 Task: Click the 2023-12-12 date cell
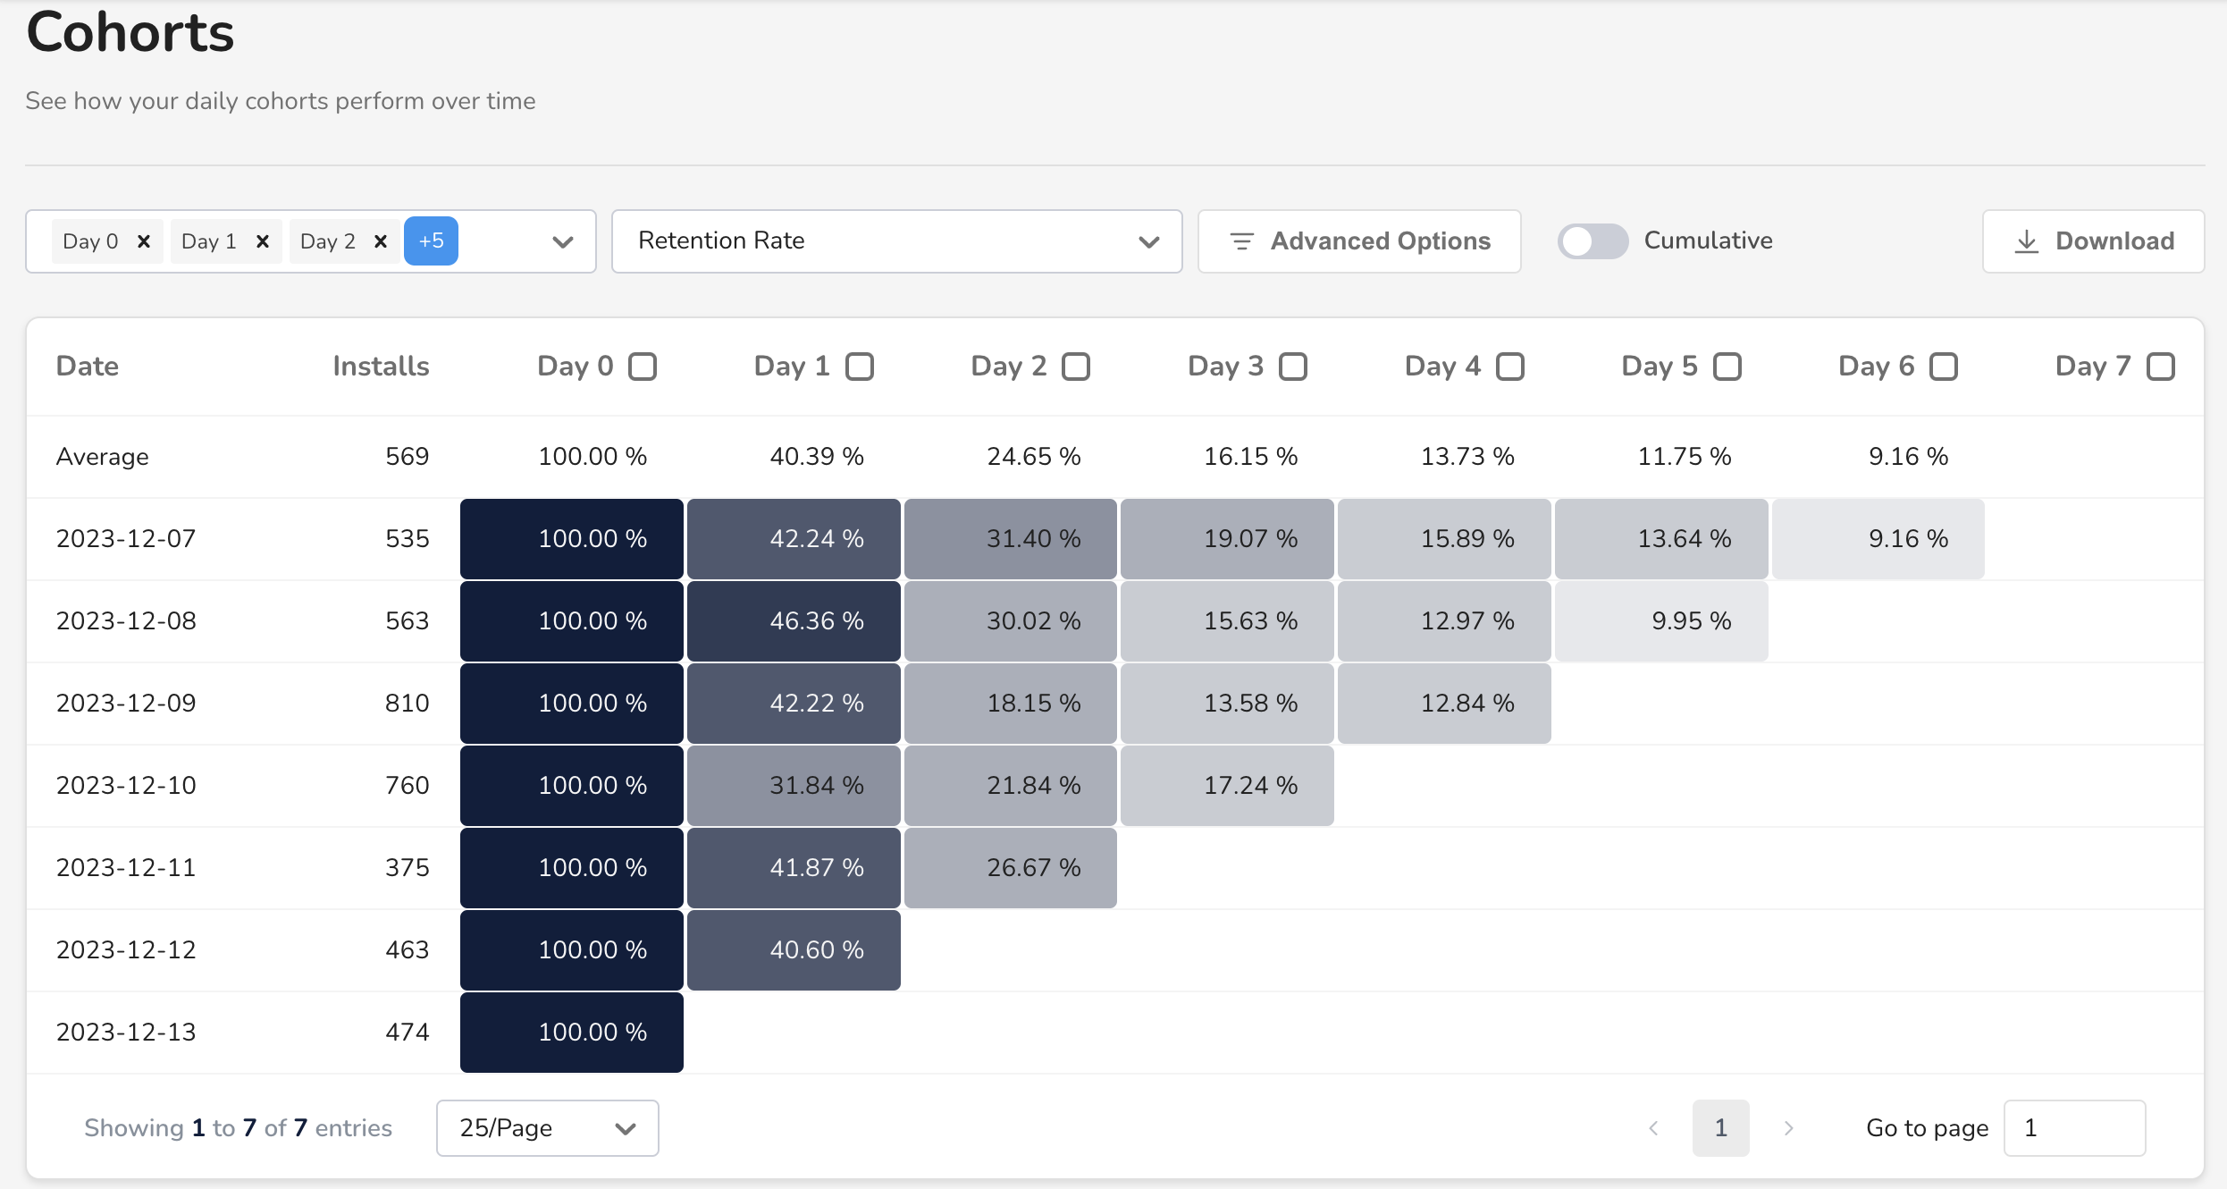(126, 950)
